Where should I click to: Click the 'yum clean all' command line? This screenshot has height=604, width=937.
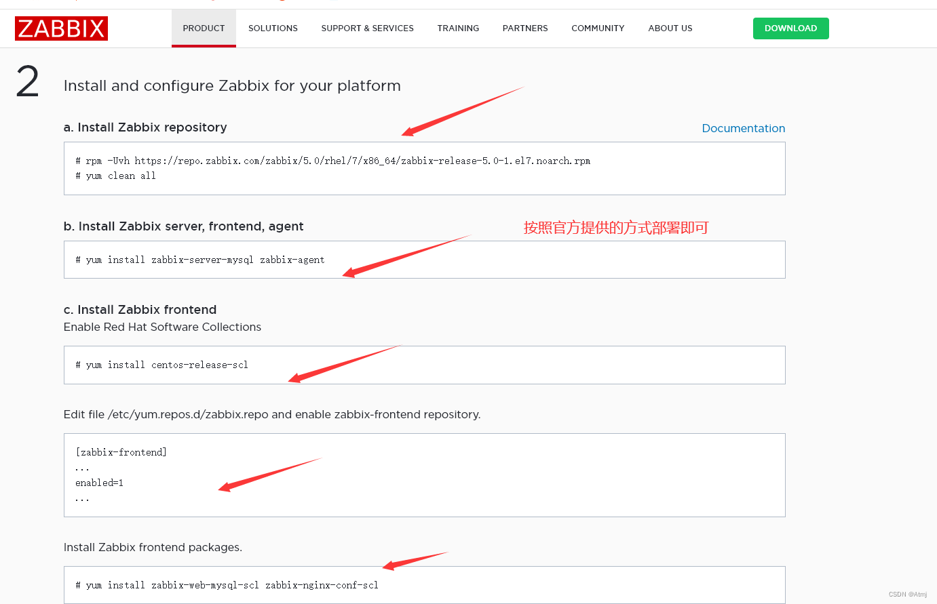coord(116,176)
